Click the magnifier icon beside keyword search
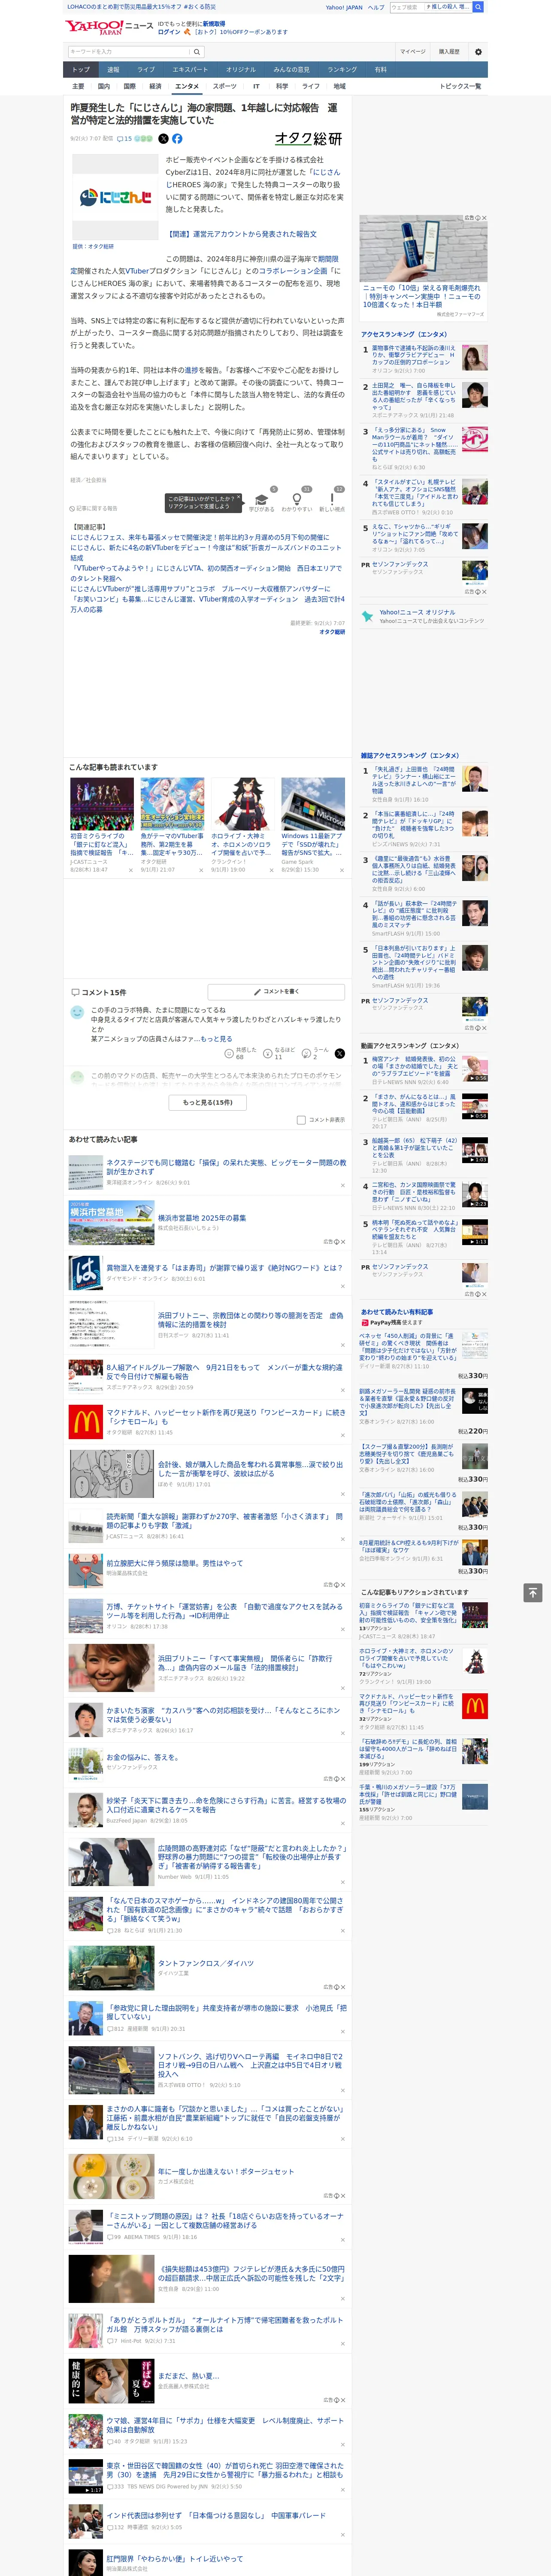The image size is (551, 2576). pos(197,52)
